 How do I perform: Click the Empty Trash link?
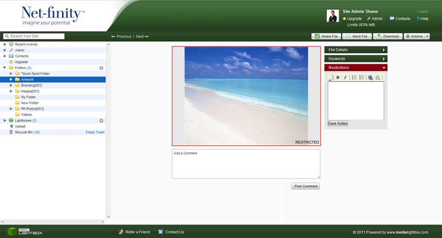tap(95, 132)
